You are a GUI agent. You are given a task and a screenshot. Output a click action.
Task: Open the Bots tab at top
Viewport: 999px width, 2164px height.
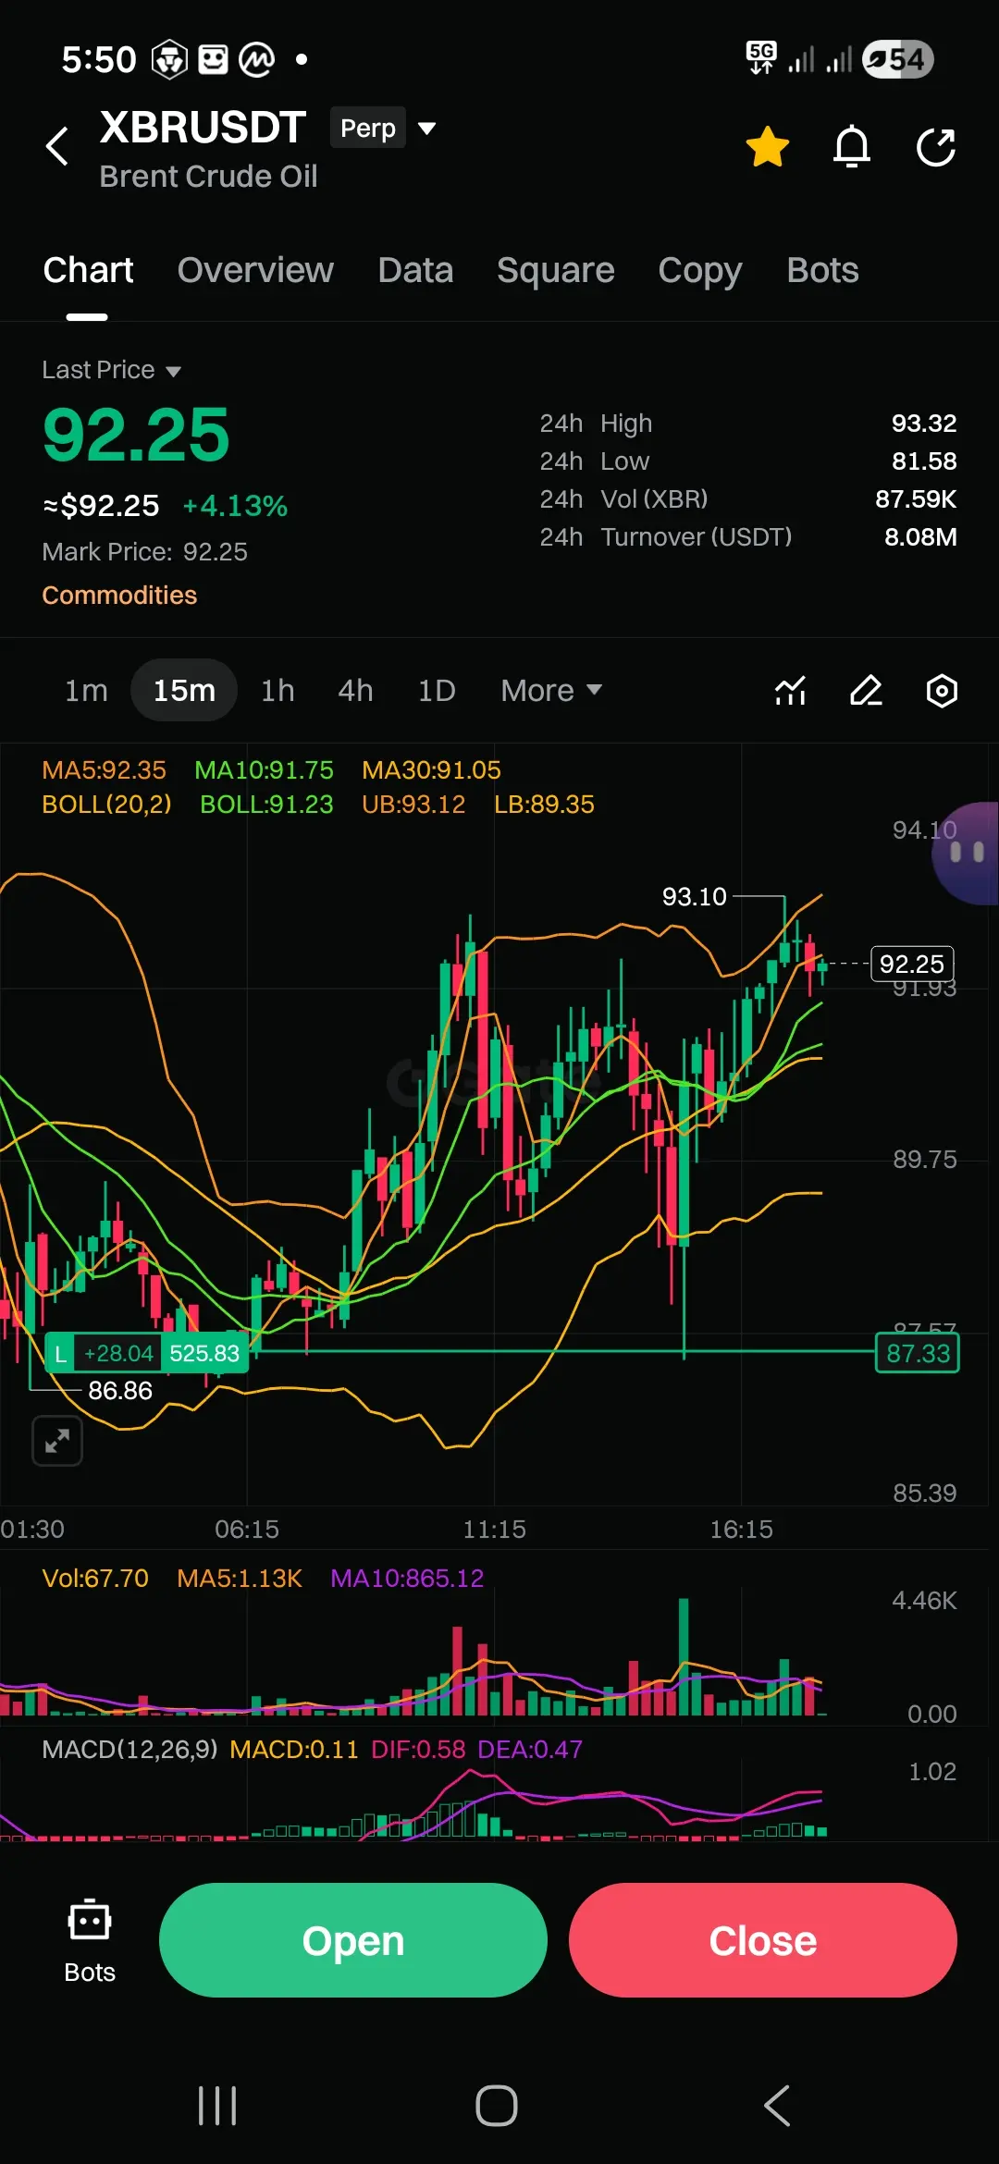click(x=822, y=270)
